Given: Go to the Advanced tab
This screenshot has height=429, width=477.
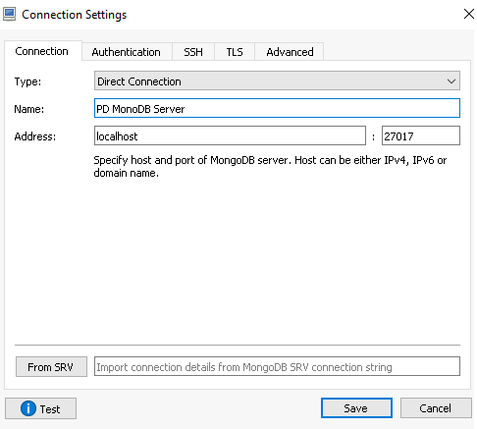Looking at the screenshot, I should click(290, 52).
